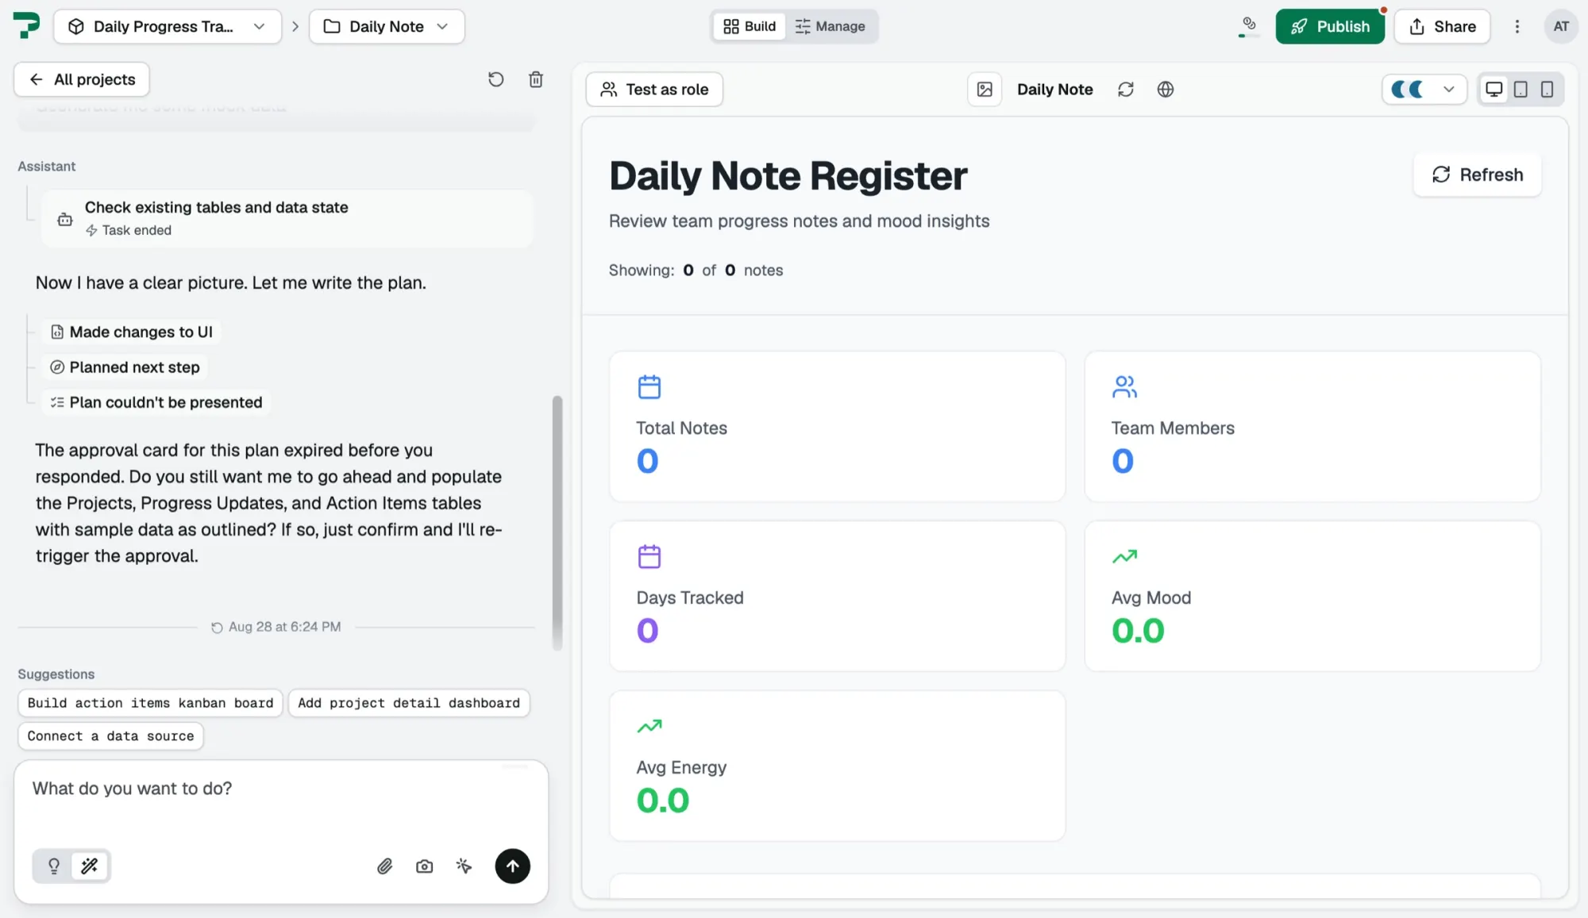Expand the Planned next step item
This screenshot has height=918, width=1588.
pos(125,367)
